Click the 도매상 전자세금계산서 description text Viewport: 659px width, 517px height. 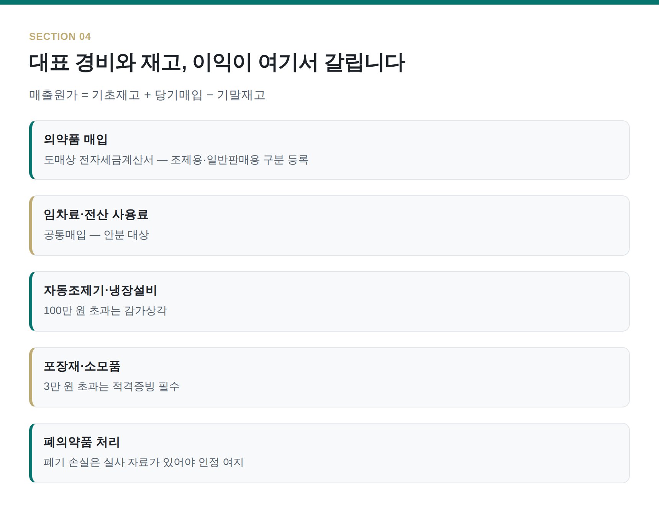pos(176,160)
